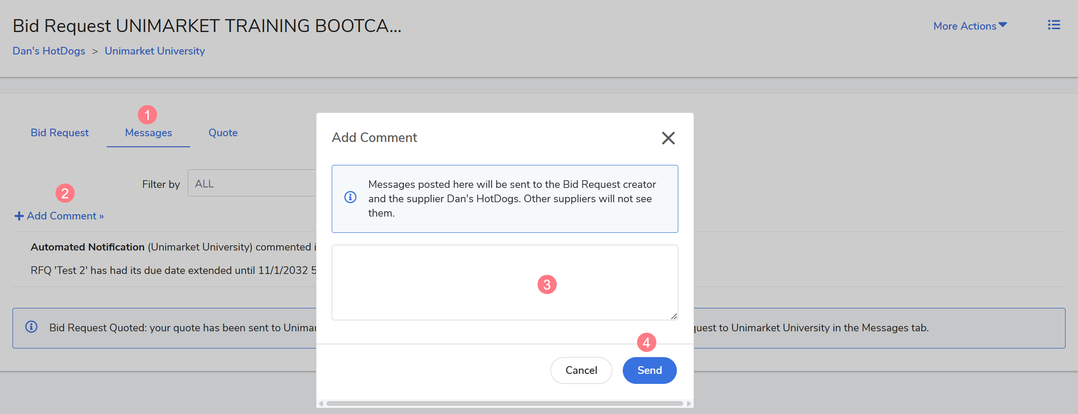Click the info icon in the dialog notice
Viewport: 1078px width, 414px height.
350,197
